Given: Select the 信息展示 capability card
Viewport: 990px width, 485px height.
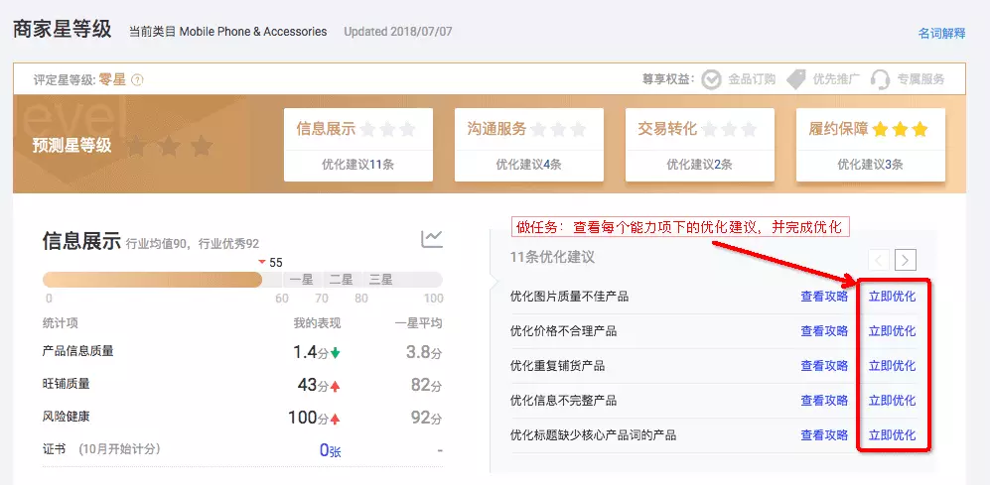Looking at the screenshot, I should tap(359, 145).
